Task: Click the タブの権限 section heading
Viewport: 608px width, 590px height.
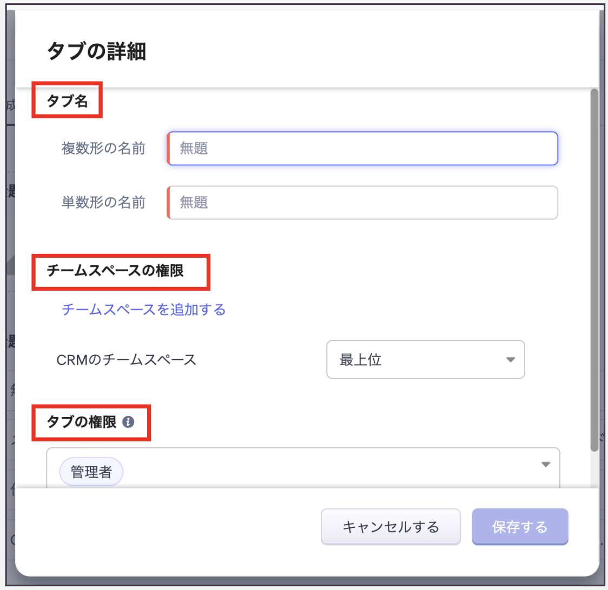Action: [82, 423]
